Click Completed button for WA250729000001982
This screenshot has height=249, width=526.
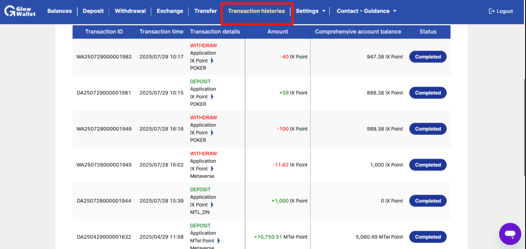click(428, 57)
